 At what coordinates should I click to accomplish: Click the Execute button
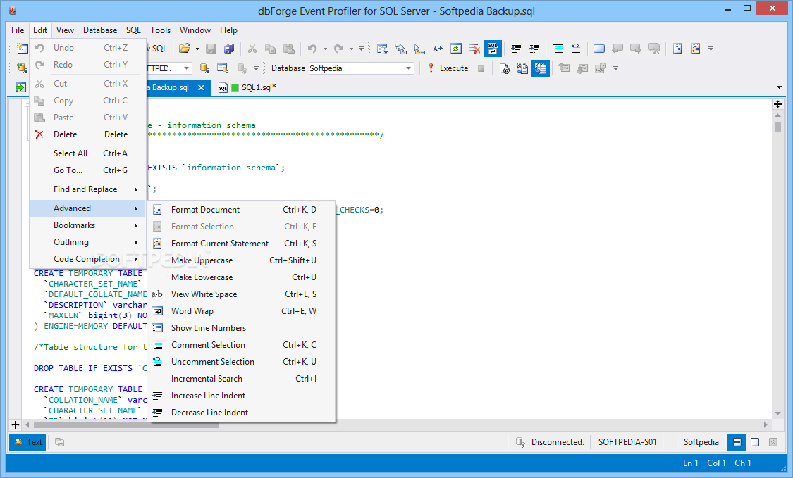[448, 68]
